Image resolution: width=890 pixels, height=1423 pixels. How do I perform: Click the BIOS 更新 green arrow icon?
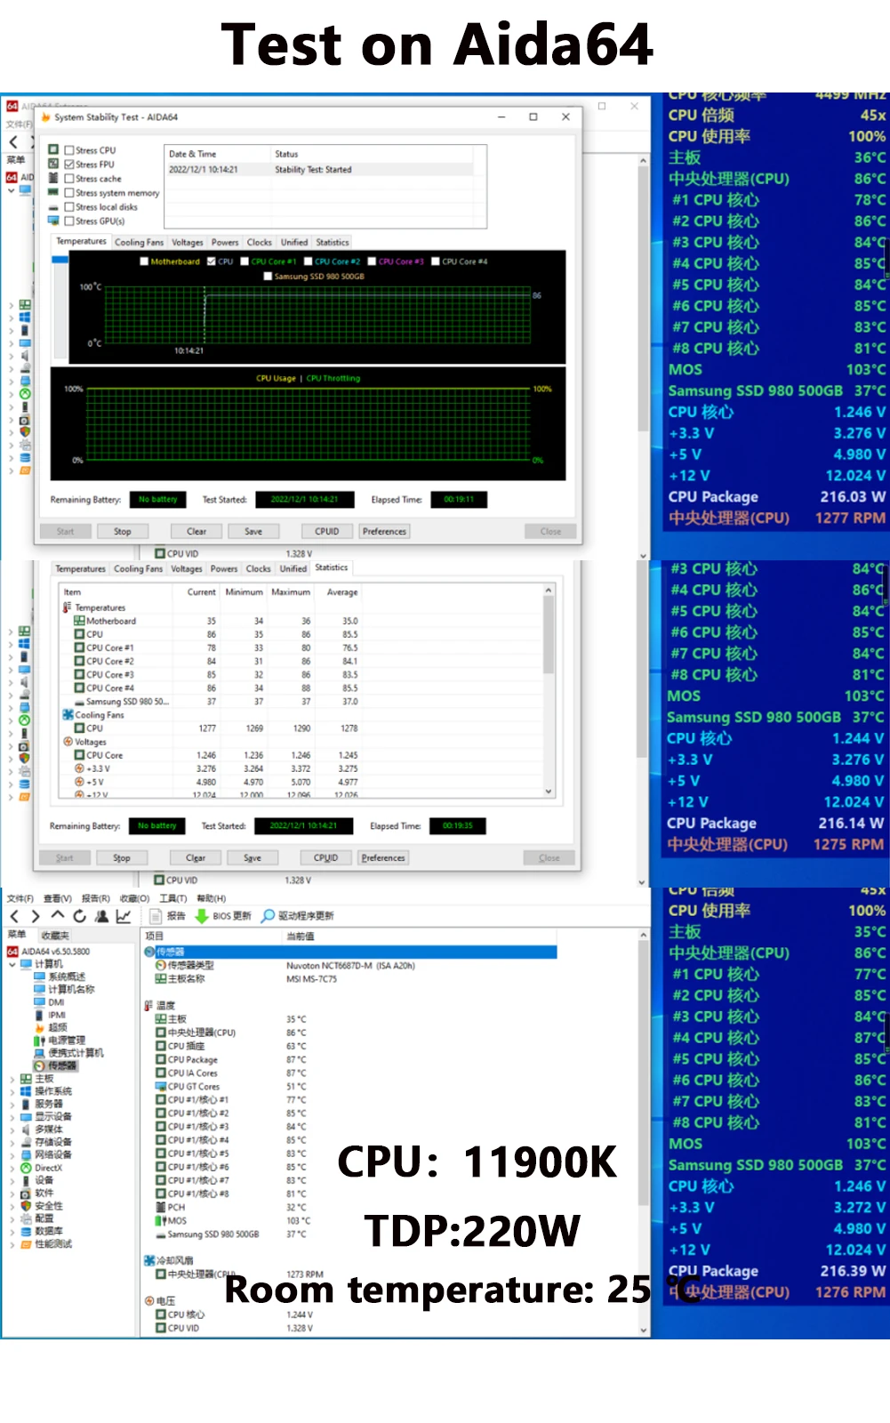tap(201, 916)
